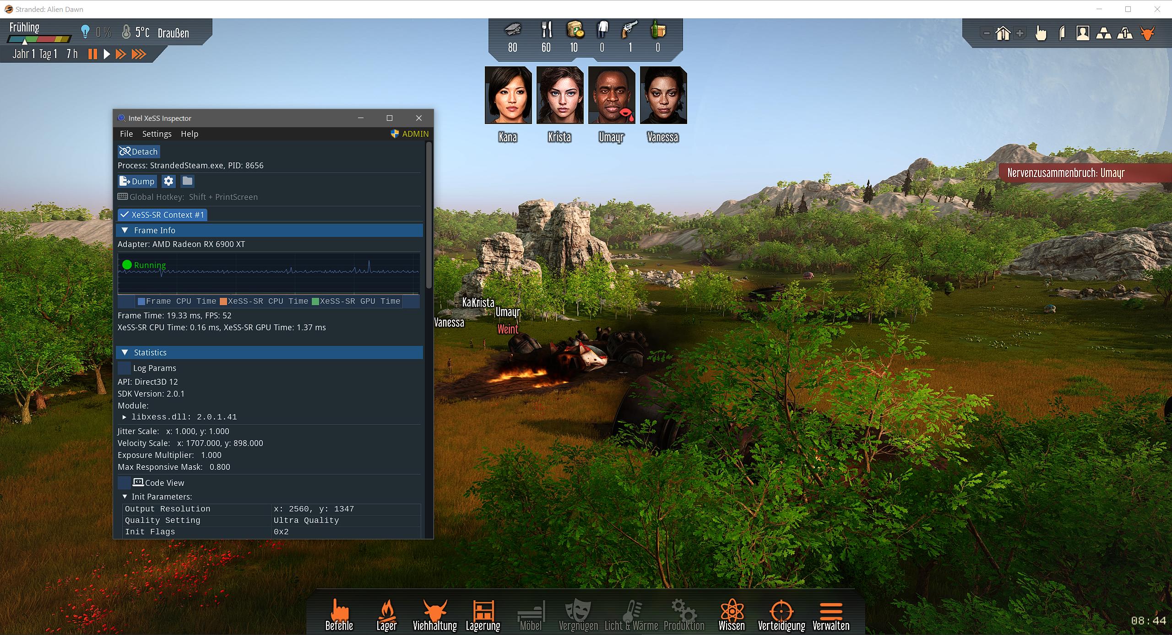Screen dimensions: 1172x635
Task: Open the Settings menu
Action: click(x=157, y=134)
